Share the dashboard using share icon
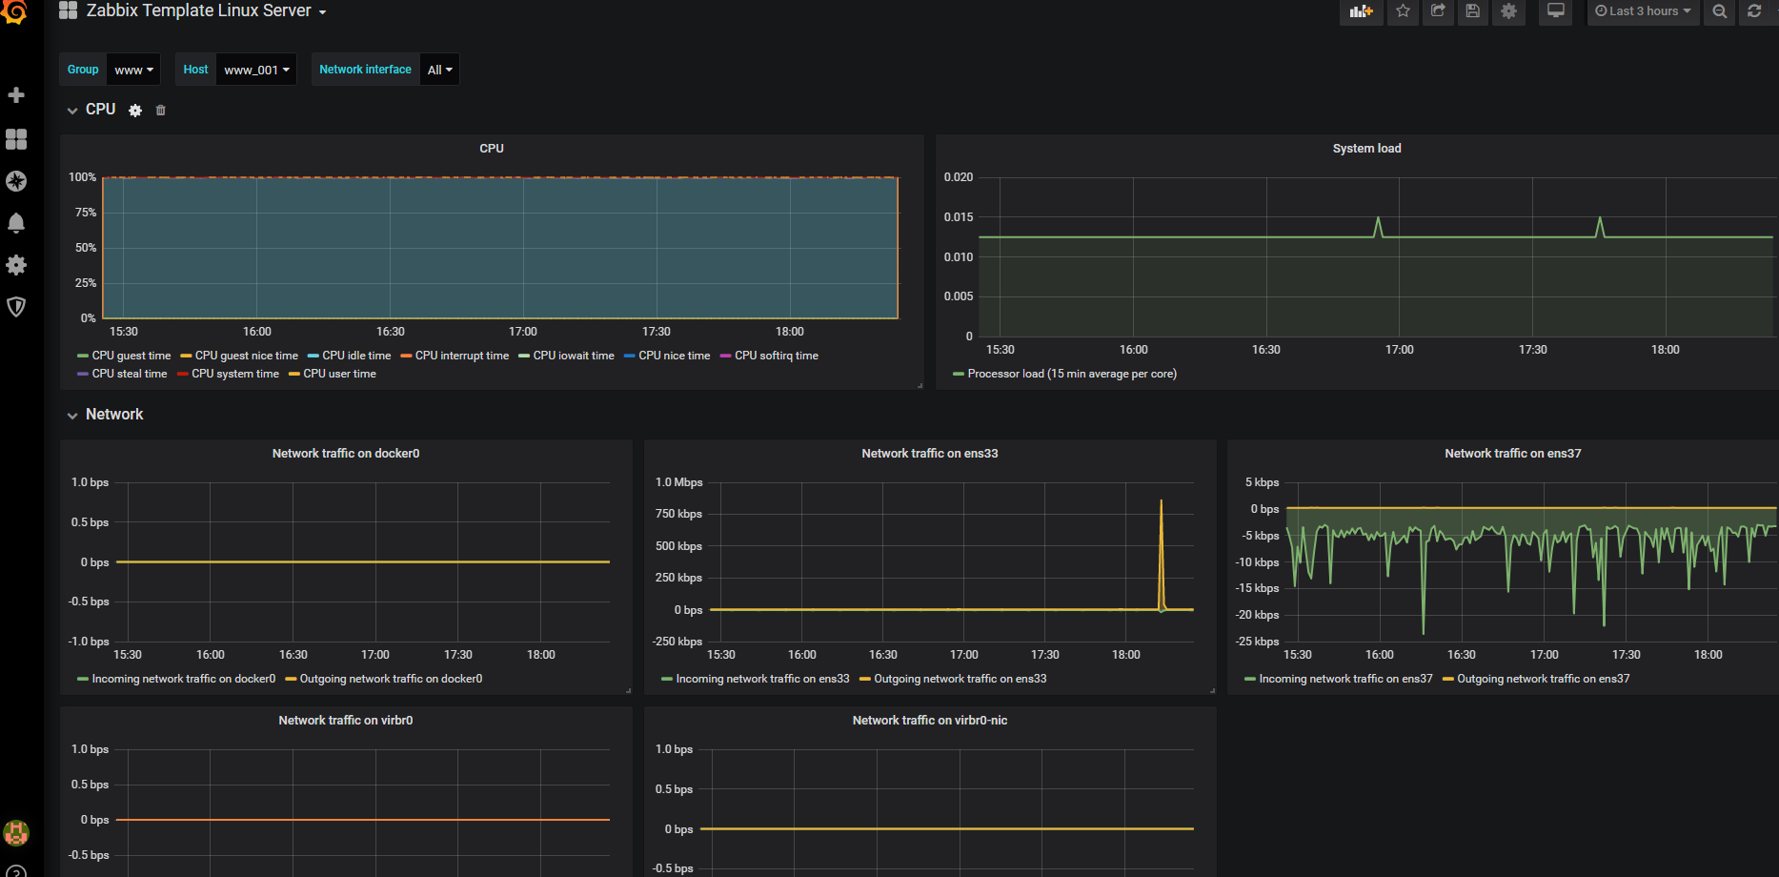The height and width of the screenshot is (877, 1779). tap(1438, 11)
